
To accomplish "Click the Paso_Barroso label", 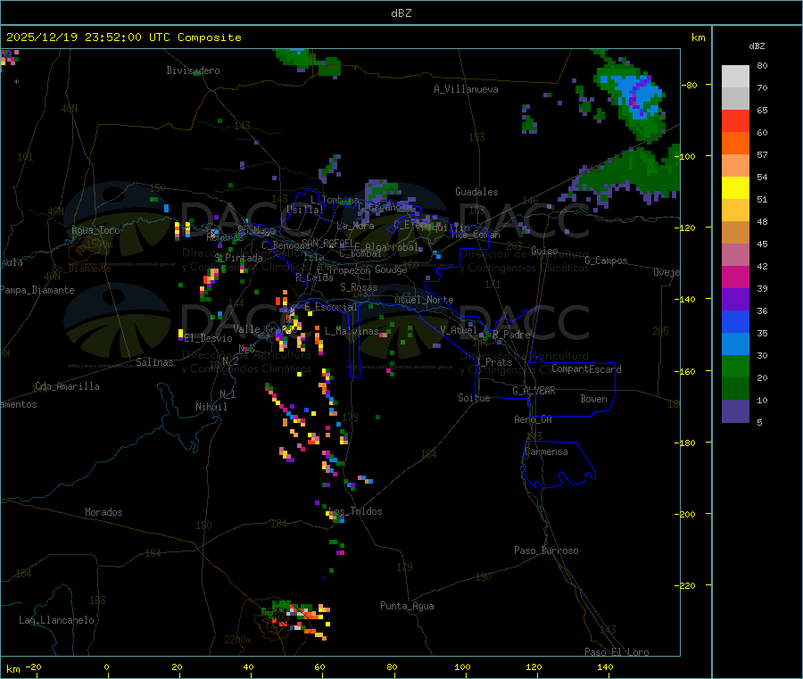I will tap(546, 551).
